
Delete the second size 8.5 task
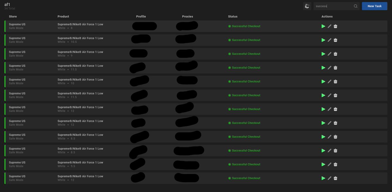335,151
